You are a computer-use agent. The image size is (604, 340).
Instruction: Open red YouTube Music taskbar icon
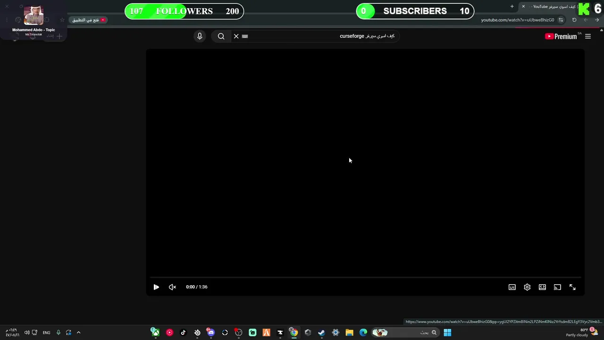pyautogui.click(x=169, y=332)
